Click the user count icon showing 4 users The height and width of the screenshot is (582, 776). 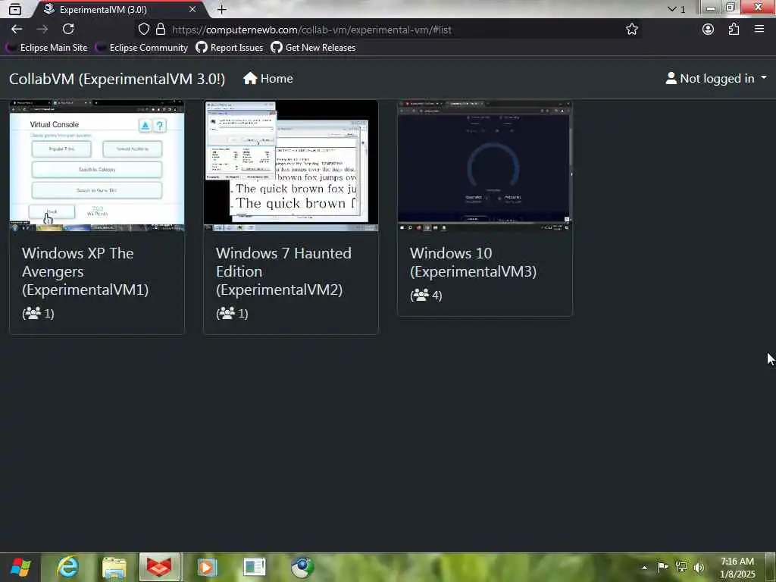point(421,296)
